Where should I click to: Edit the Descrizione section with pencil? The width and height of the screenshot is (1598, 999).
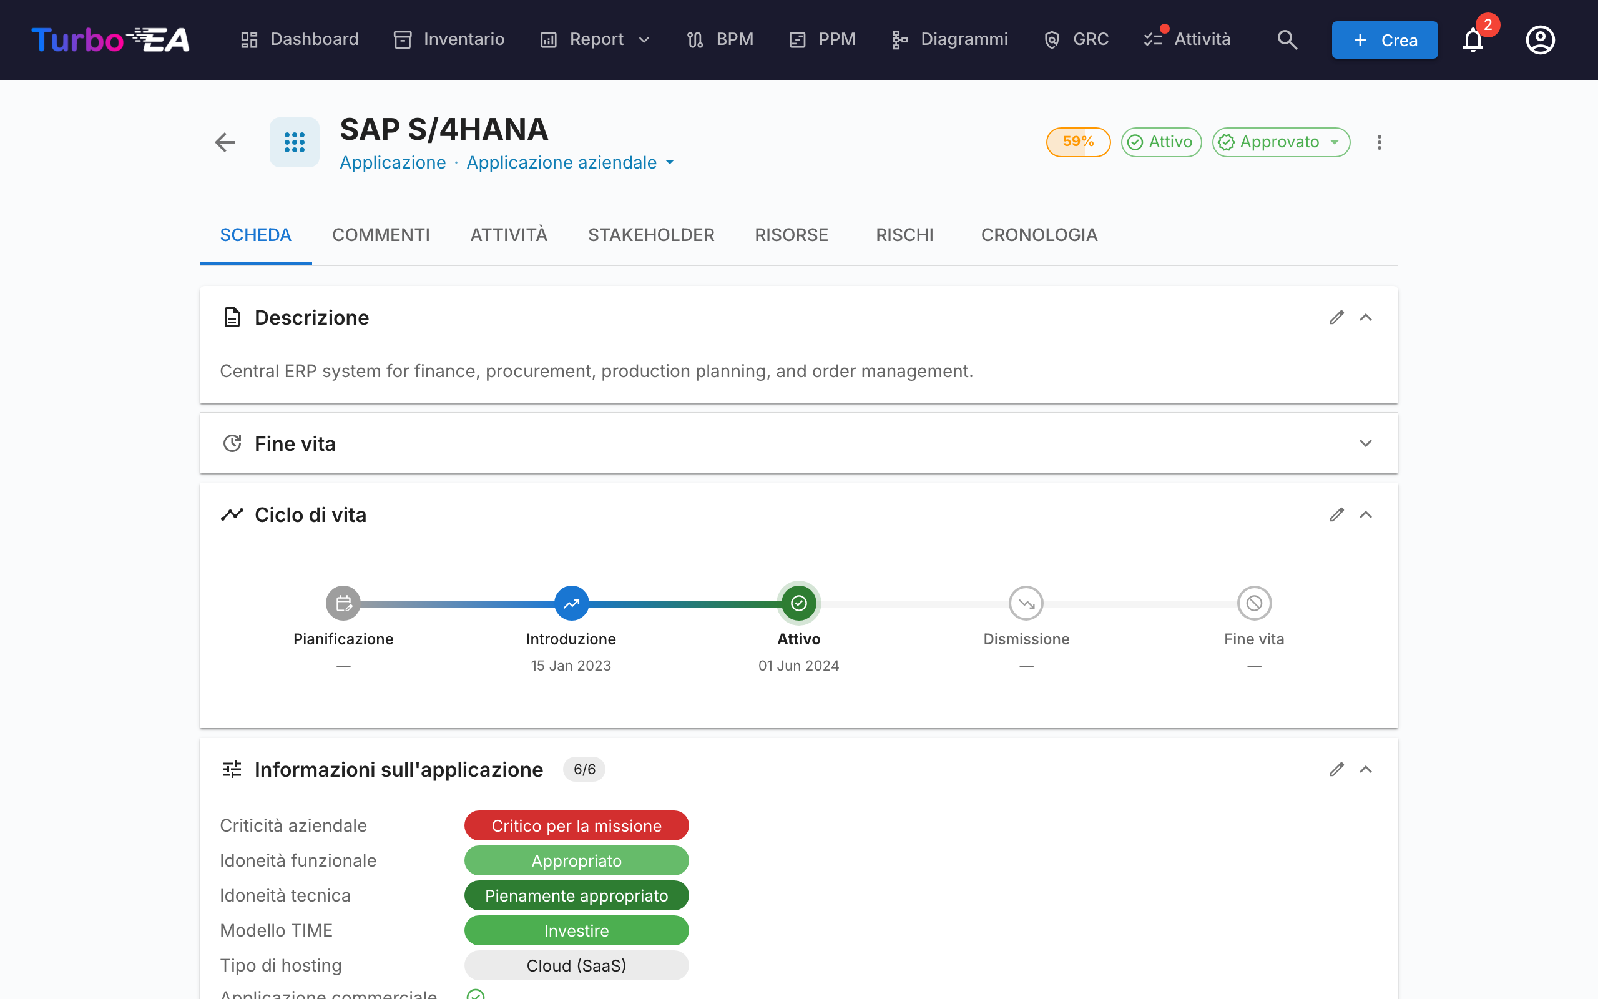1336,318
